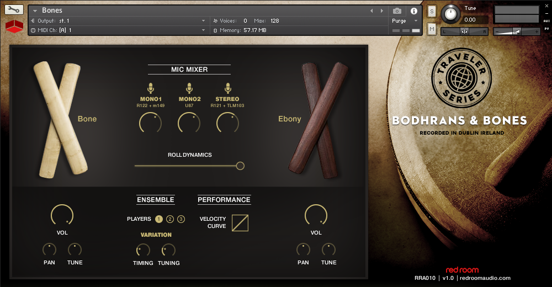Open the Output st. 1 dropdown
The width and height of the screenshot is (552, 287).
(x=204, y=20)
